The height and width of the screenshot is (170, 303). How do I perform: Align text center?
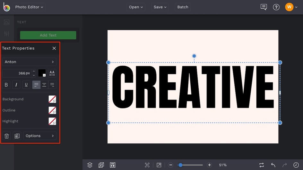44,85
